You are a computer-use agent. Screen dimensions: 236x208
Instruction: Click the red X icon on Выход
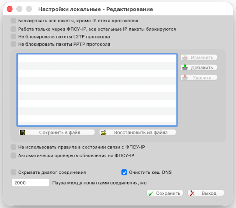point(192,193)
